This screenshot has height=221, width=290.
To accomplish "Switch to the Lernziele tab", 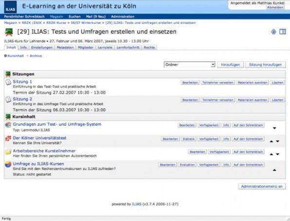I will point(105,48).
